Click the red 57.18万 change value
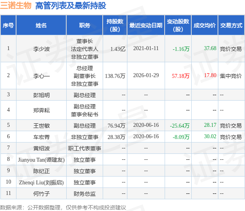This screenshot has width=245, height=211. [x=181, y=76]
